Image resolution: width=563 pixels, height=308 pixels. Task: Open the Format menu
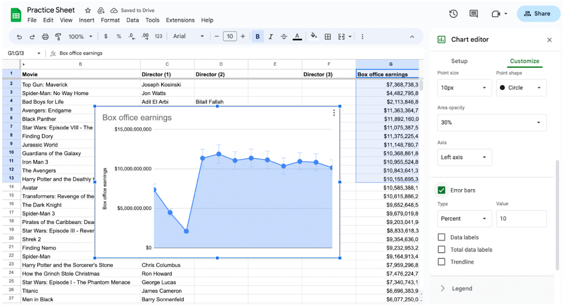[x=110, y=20]
